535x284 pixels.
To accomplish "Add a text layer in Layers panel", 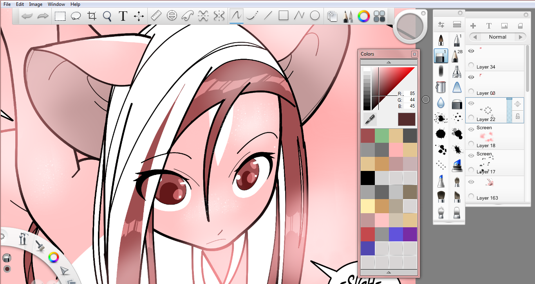I will 489,26.
